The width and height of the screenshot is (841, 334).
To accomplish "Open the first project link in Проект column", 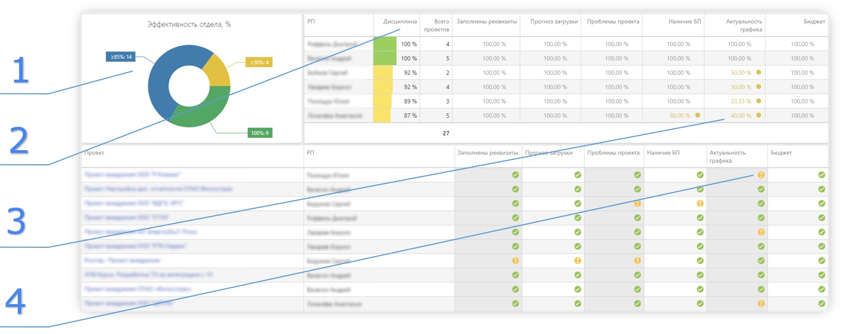I will click(x=132, y=175).
